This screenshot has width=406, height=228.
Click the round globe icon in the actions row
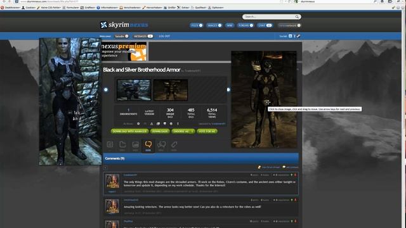[171, 124]
